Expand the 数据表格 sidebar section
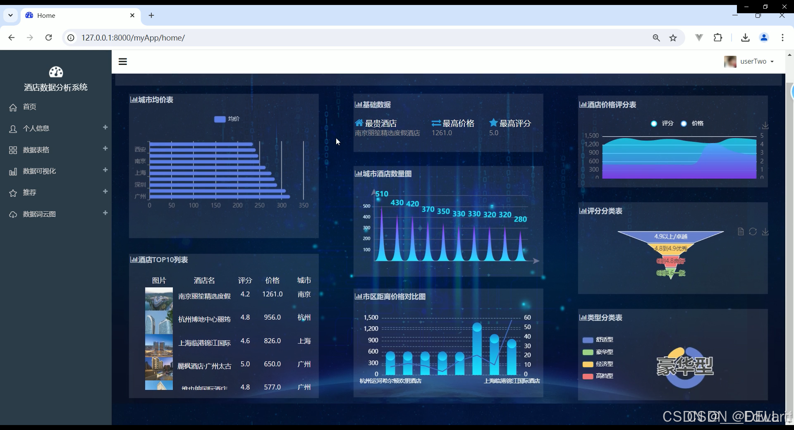Viewport: 794px width, 430px height. point(105,149)
